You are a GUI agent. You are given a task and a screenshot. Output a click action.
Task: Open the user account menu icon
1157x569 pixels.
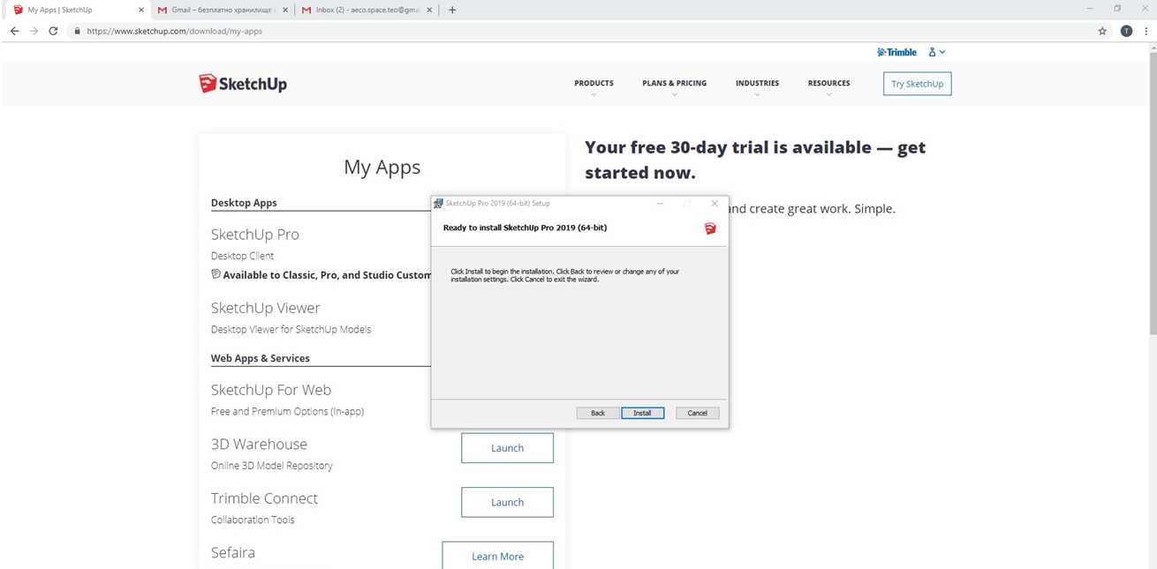[936, 52]
